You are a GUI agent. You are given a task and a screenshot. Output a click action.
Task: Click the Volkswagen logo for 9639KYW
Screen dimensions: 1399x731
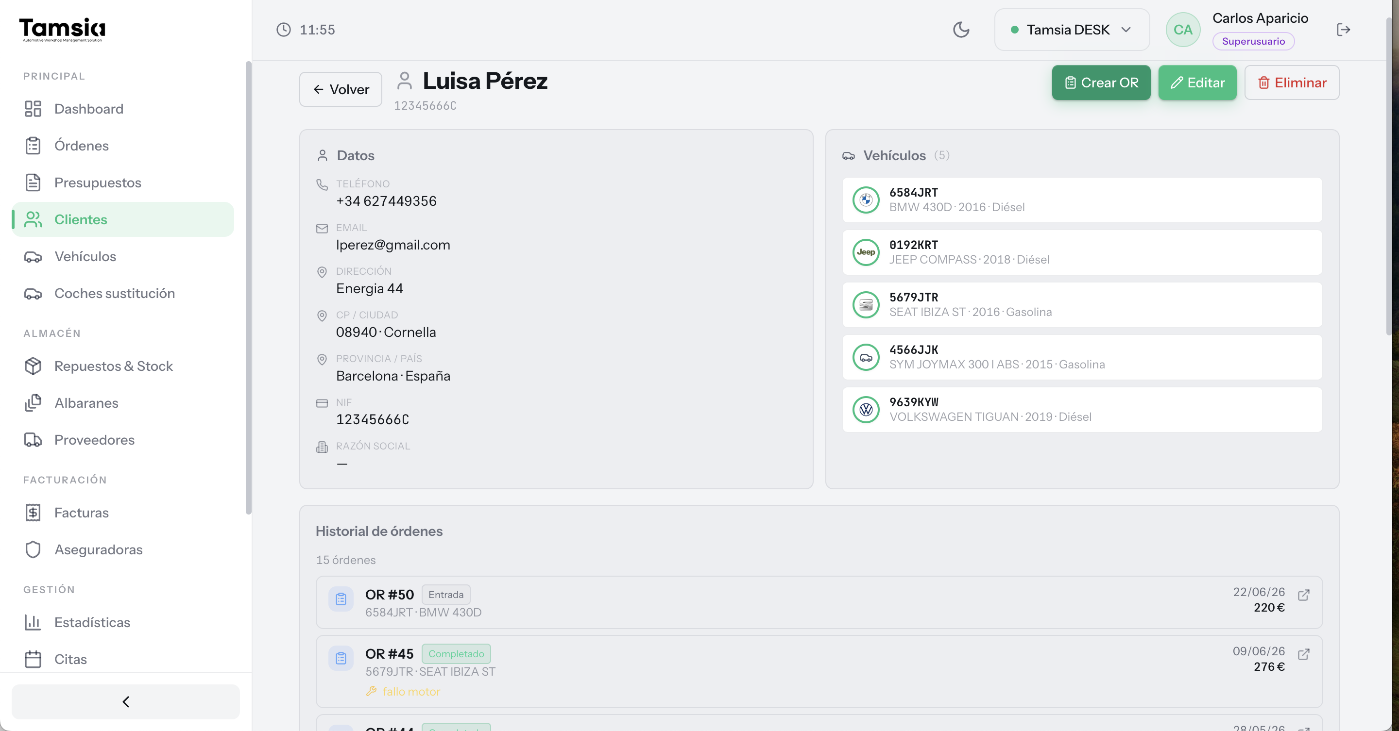(x=866, y=410)
